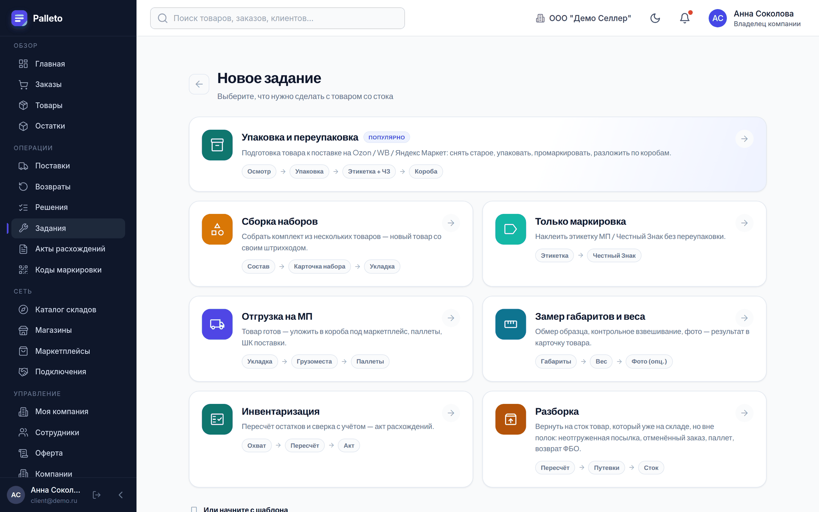This screenshot has width=819, height=512.
Task: Open the notifications bell
Action: [685, 18]
